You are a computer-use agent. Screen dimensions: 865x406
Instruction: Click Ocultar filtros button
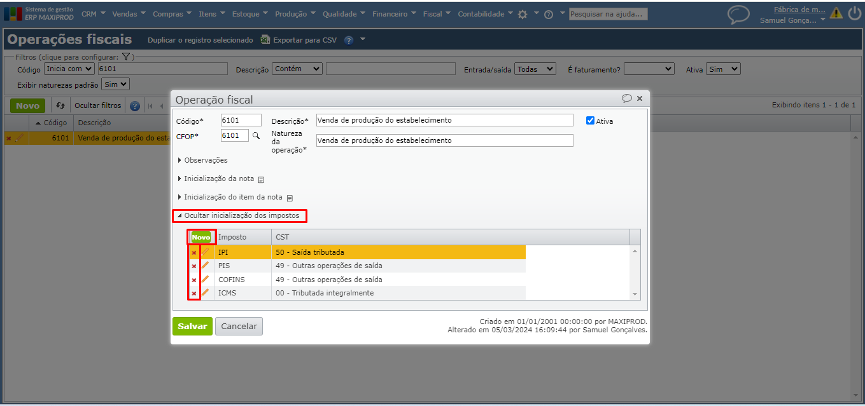coord(97,105)
